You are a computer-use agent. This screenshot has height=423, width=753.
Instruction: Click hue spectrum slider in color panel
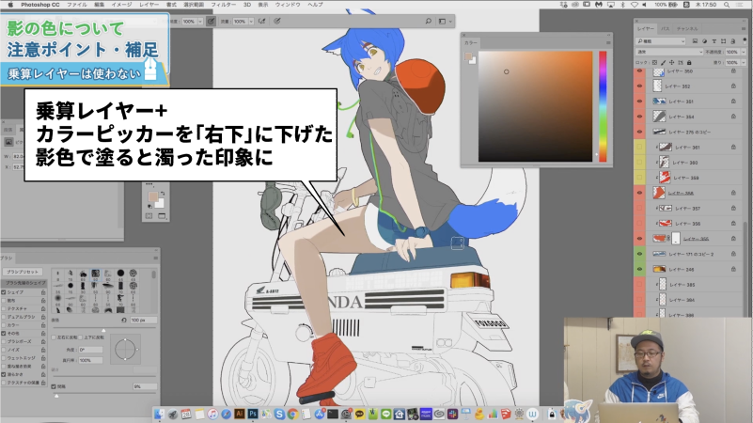pos(603,106)
